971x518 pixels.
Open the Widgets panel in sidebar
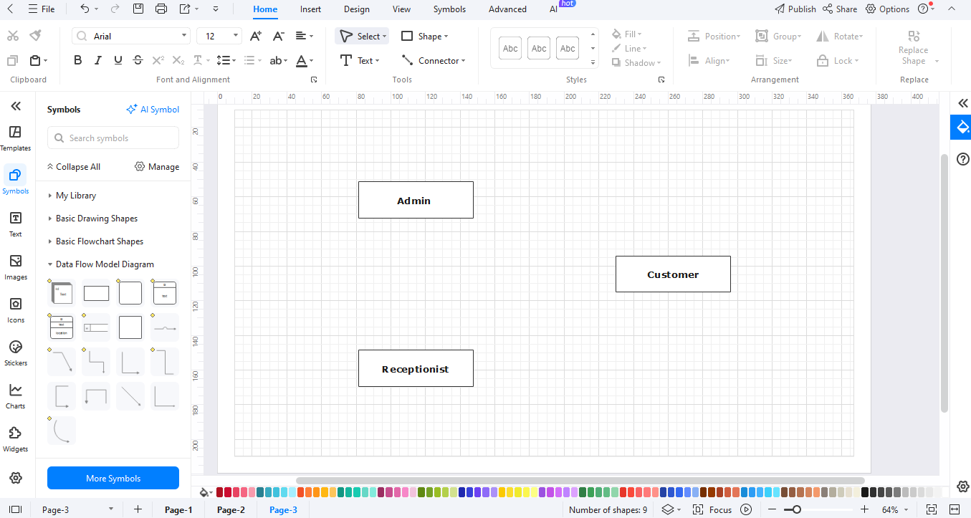(x=16, y=438)
